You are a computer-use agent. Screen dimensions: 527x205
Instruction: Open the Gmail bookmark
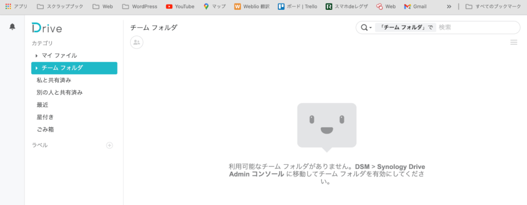point(415,6)
